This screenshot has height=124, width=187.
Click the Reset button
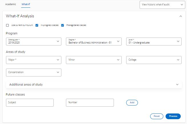click(156, 116)
